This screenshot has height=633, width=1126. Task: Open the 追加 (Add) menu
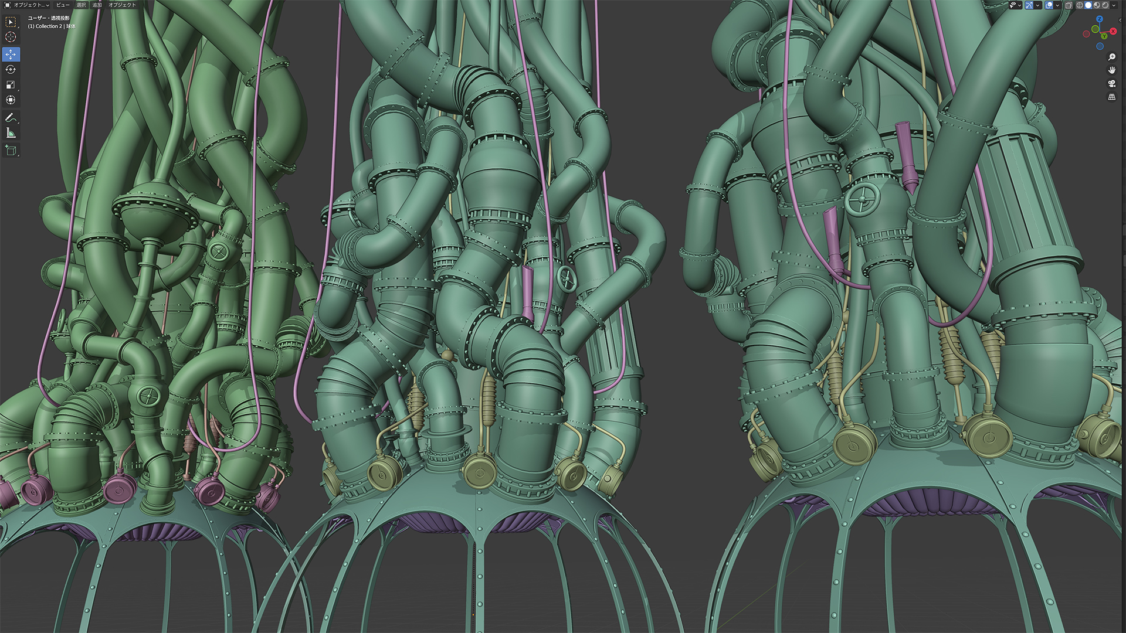coord(97,5)
